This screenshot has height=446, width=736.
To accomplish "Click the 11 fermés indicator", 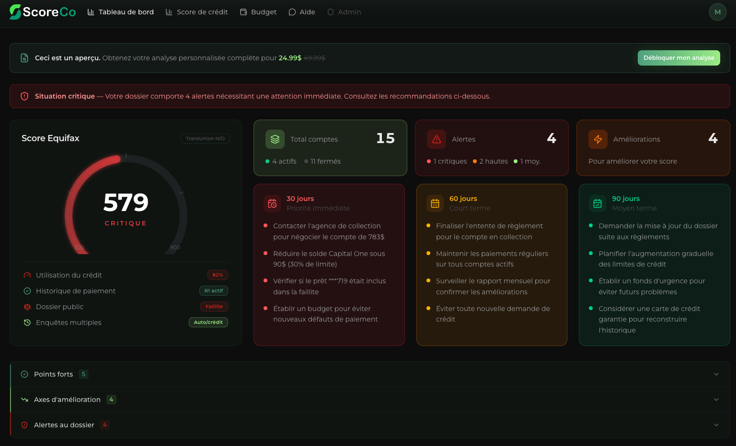I will pos(322,161).
